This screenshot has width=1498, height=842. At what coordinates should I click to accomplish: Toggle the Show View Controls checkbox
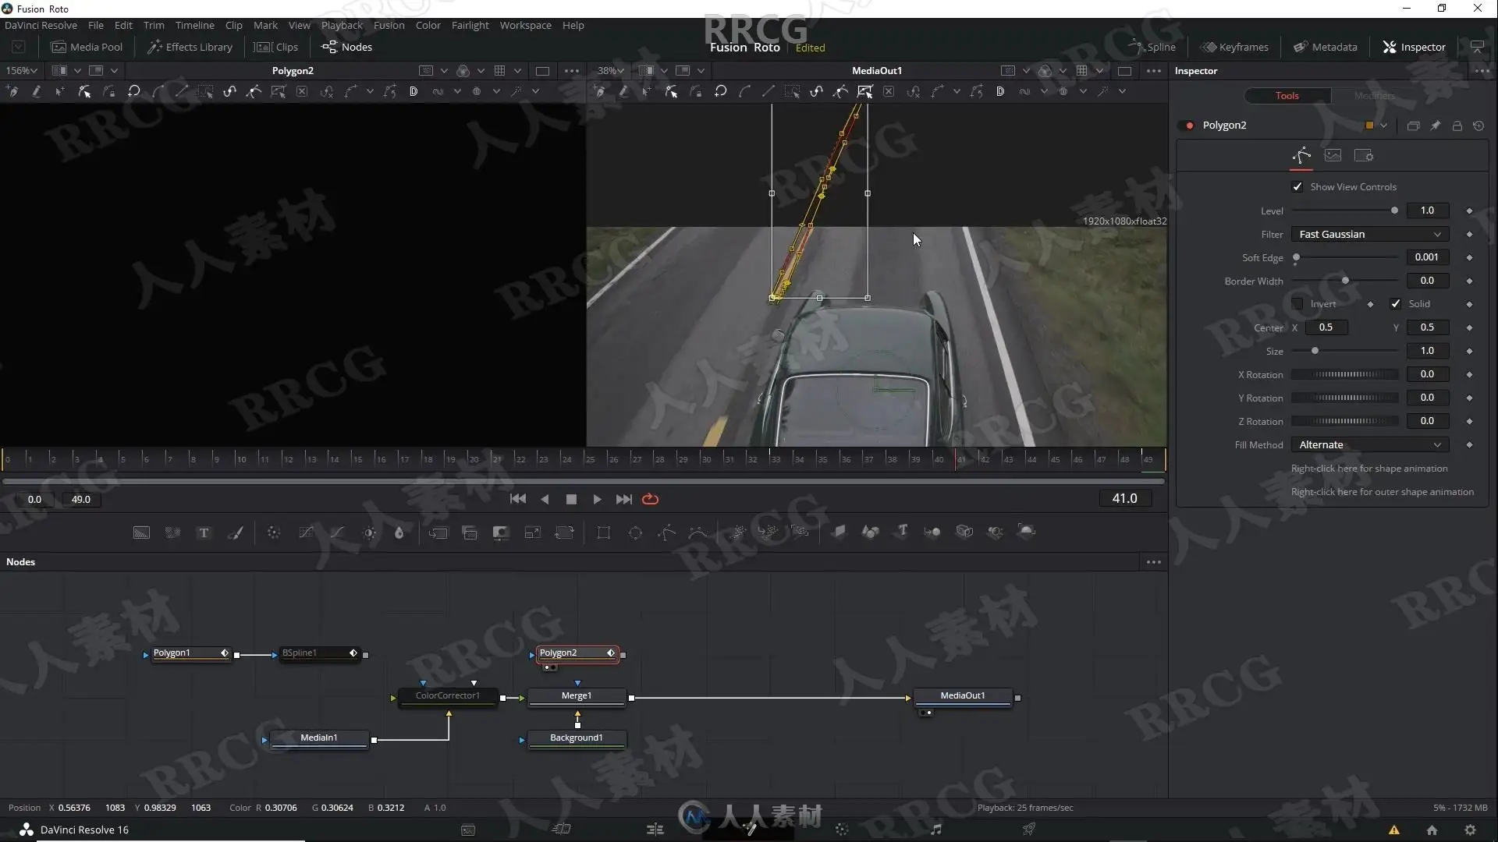tap(1297, 187)
